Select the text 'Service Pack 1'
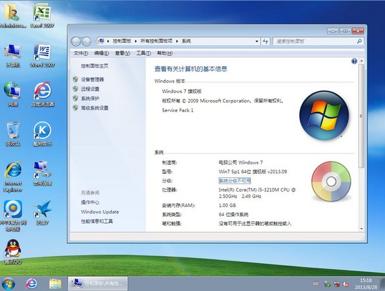The width and height of the screenshot is (385, 291). (x=178, y=111)
